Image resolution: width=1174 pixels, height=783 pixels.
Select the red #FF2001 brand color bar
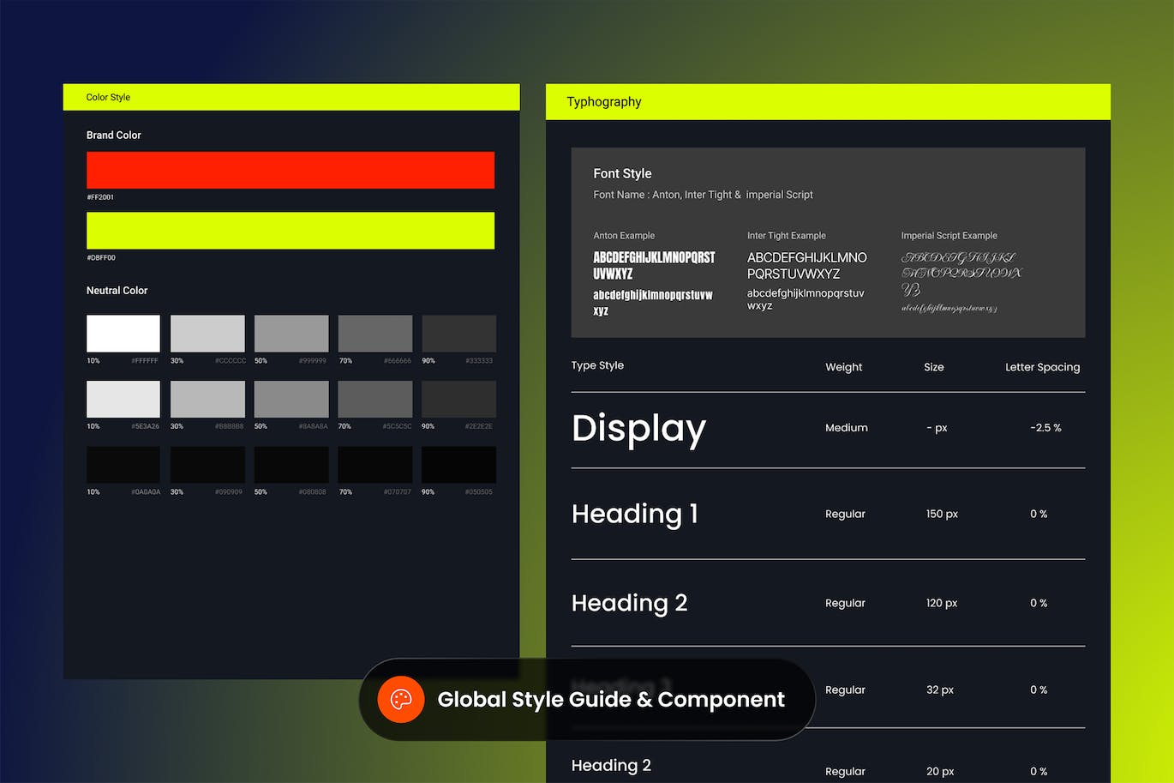pyautogui.click(x=291, y=170)
